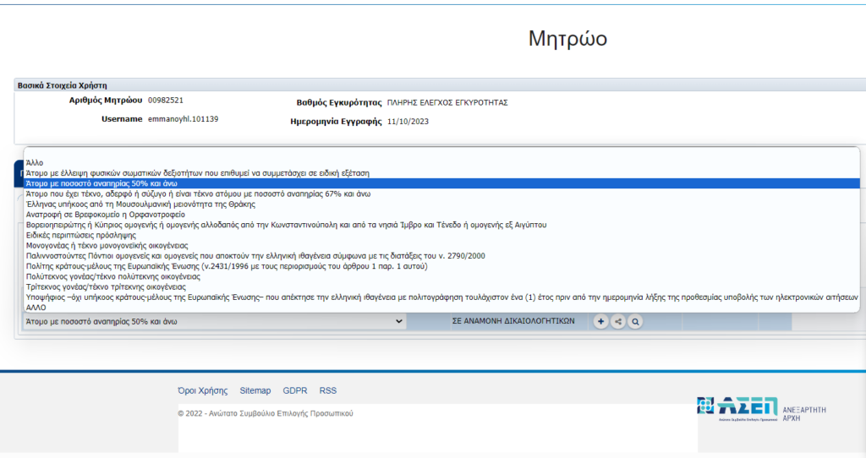Select 'Ειδικές περιπτώσεις πρόσληψης' option
The width and height of the screenshot is (866, 458).
[441, 235]
